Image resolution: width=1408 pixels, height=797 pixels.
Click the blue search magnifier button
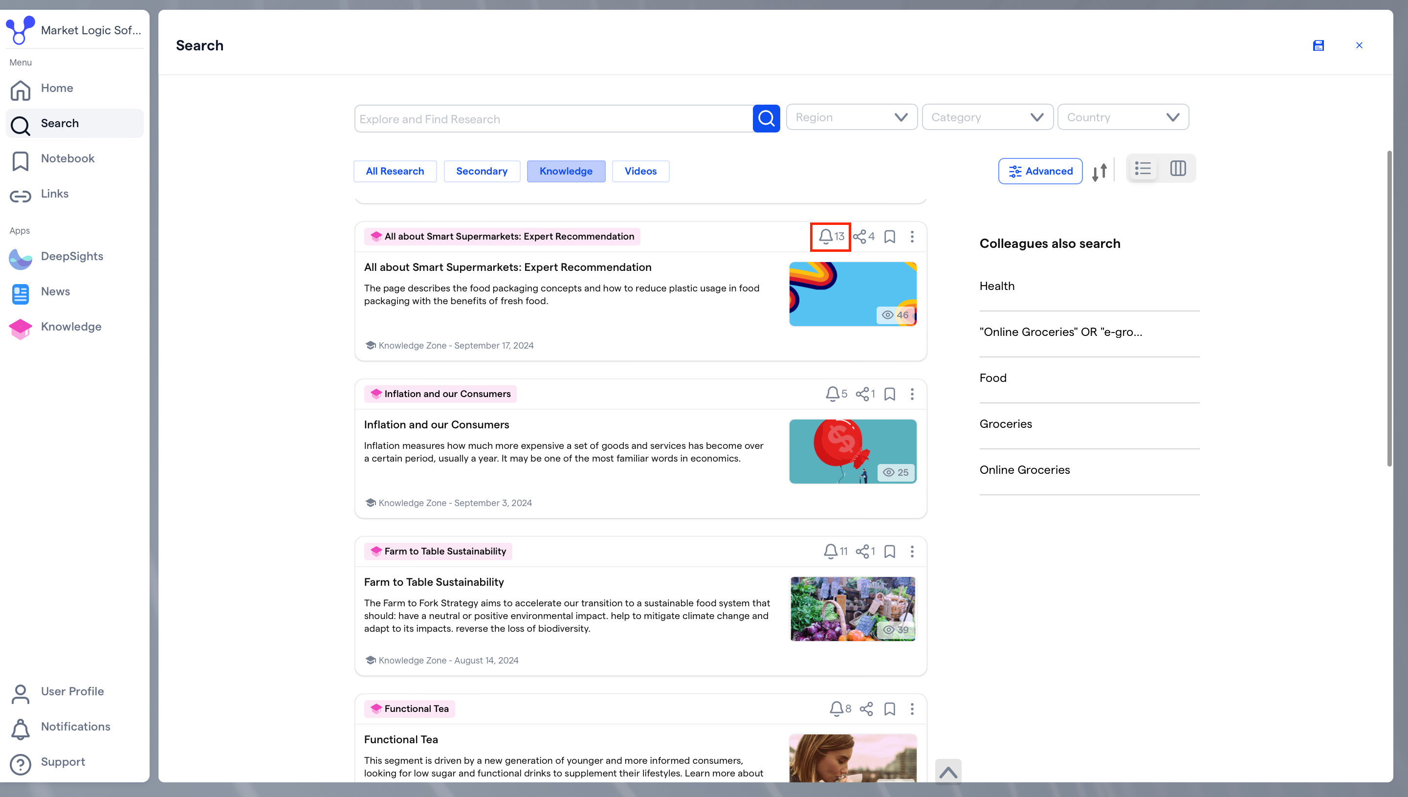[x=766, y=119]
